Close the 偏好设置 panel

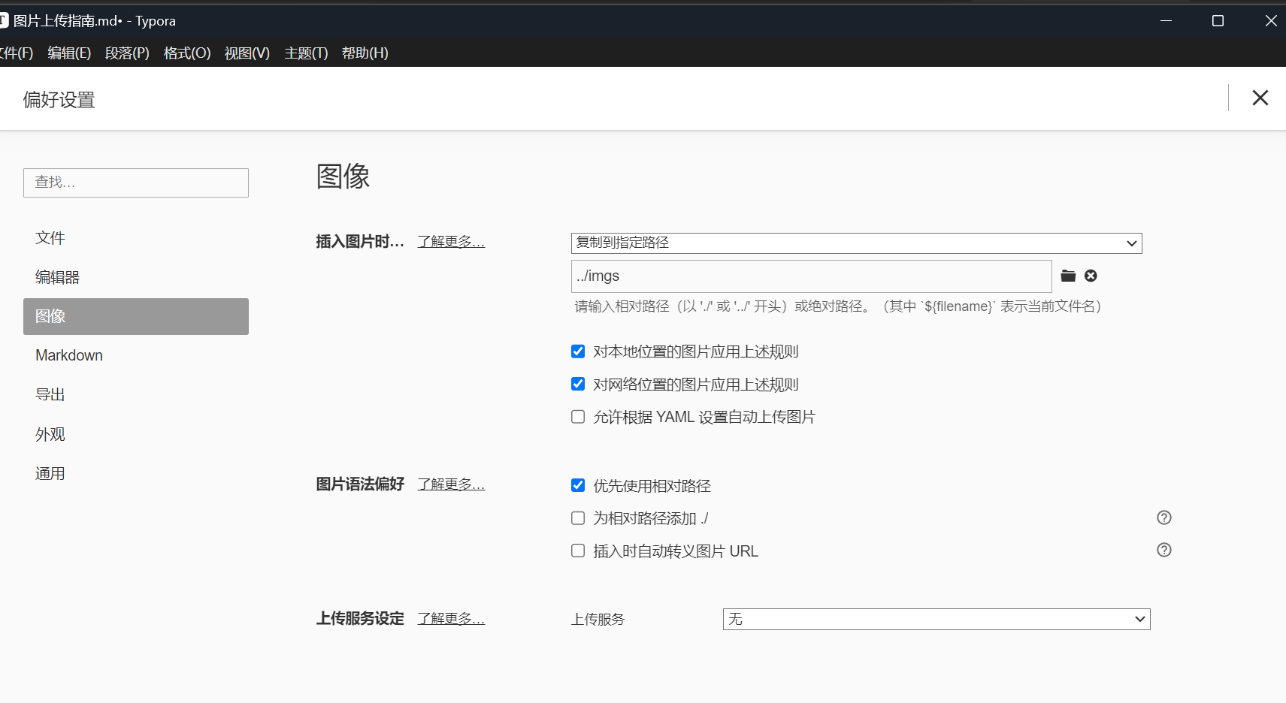[1260, 98]
